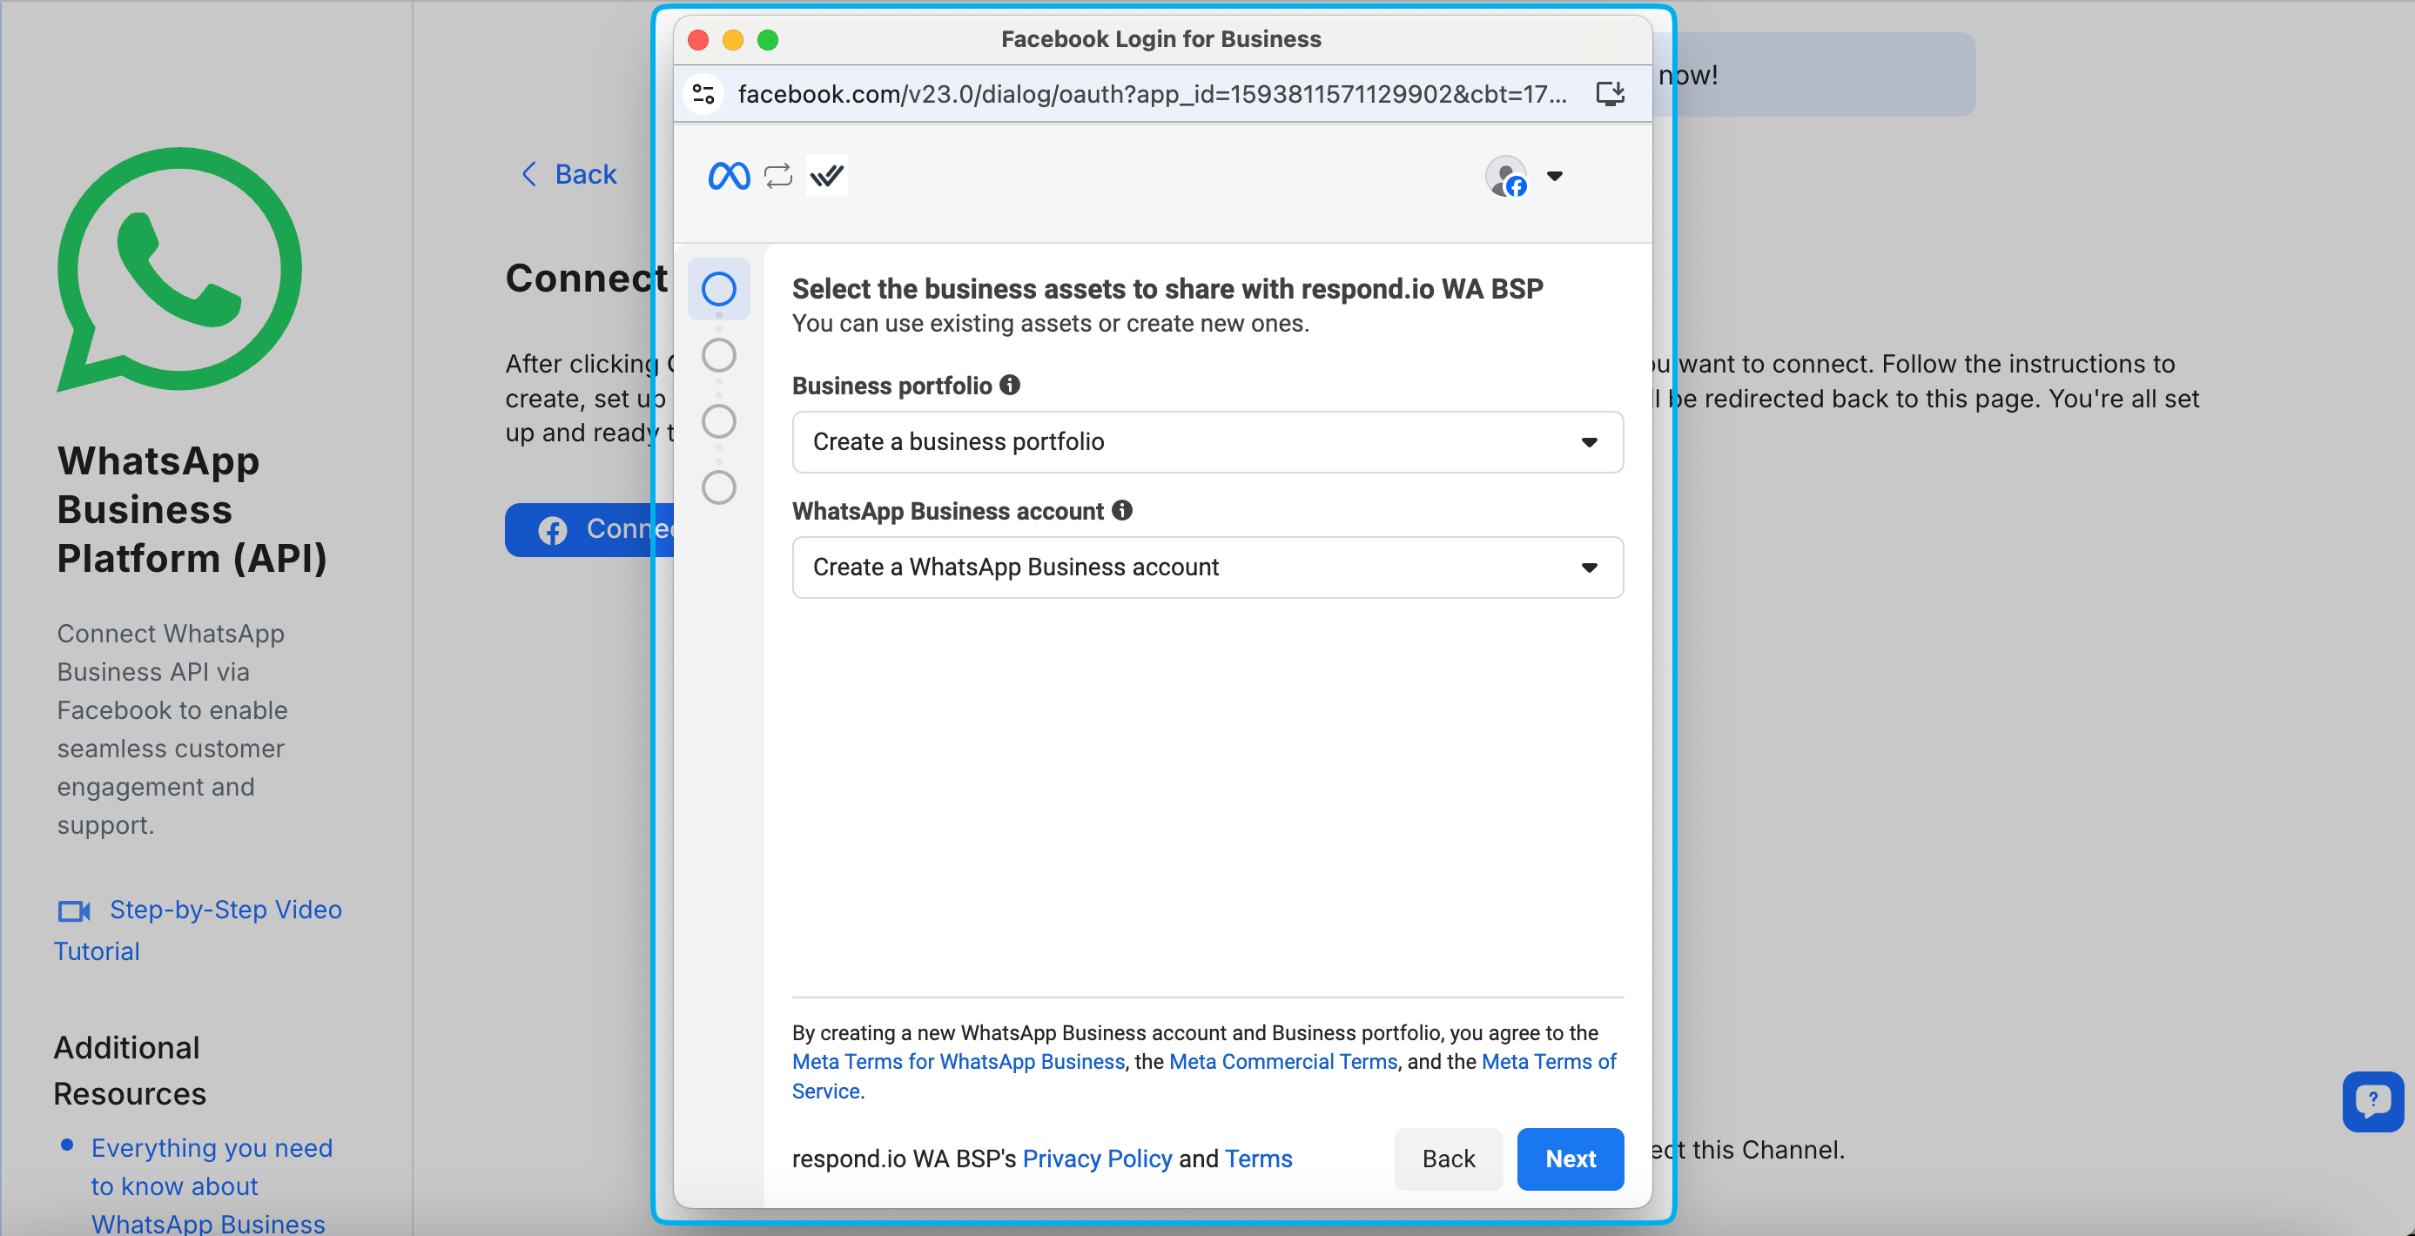Open the Meta Commercial Terms link
The image size is (2415, 1236).
pos(1282,1061)
